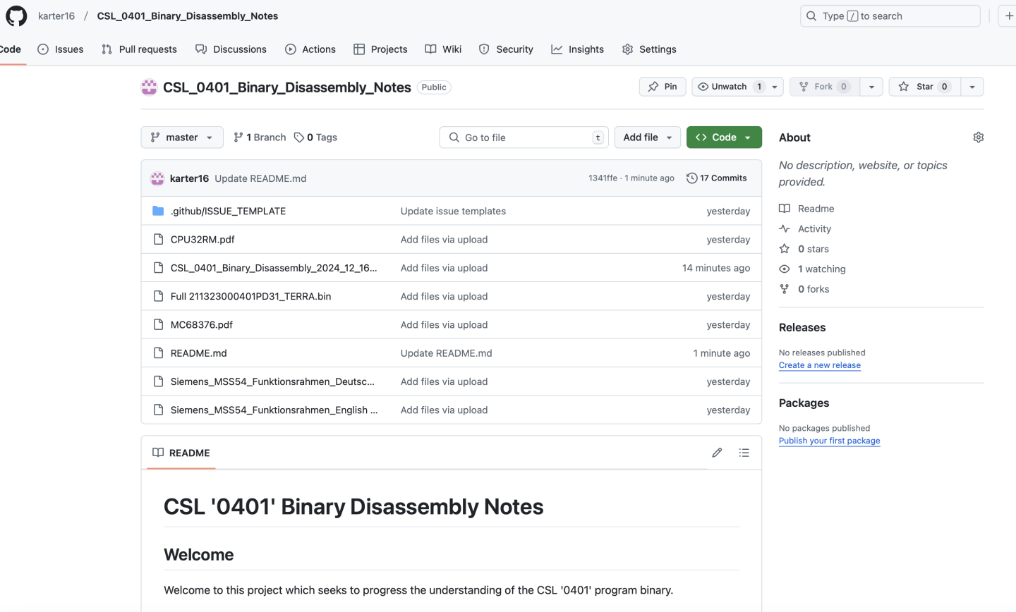Open the Add file dropdown

click(648, 137)
